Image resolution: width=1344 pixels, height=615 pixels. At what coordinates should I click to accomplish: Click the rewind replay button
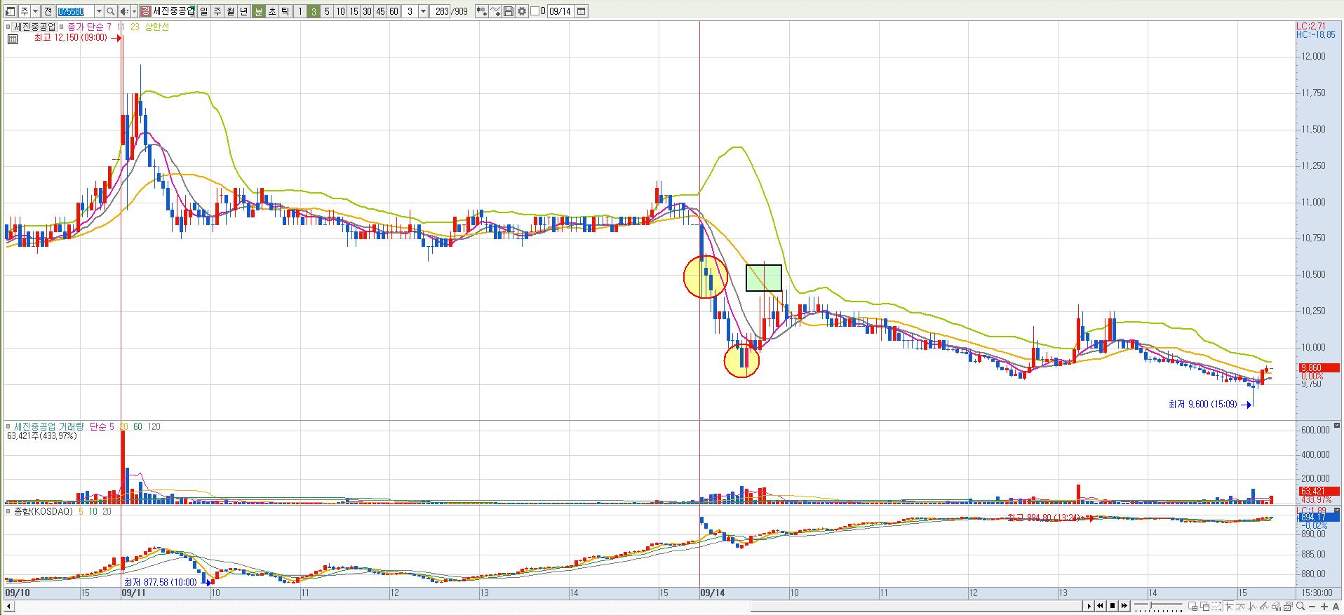click(x=1100, y=606)
